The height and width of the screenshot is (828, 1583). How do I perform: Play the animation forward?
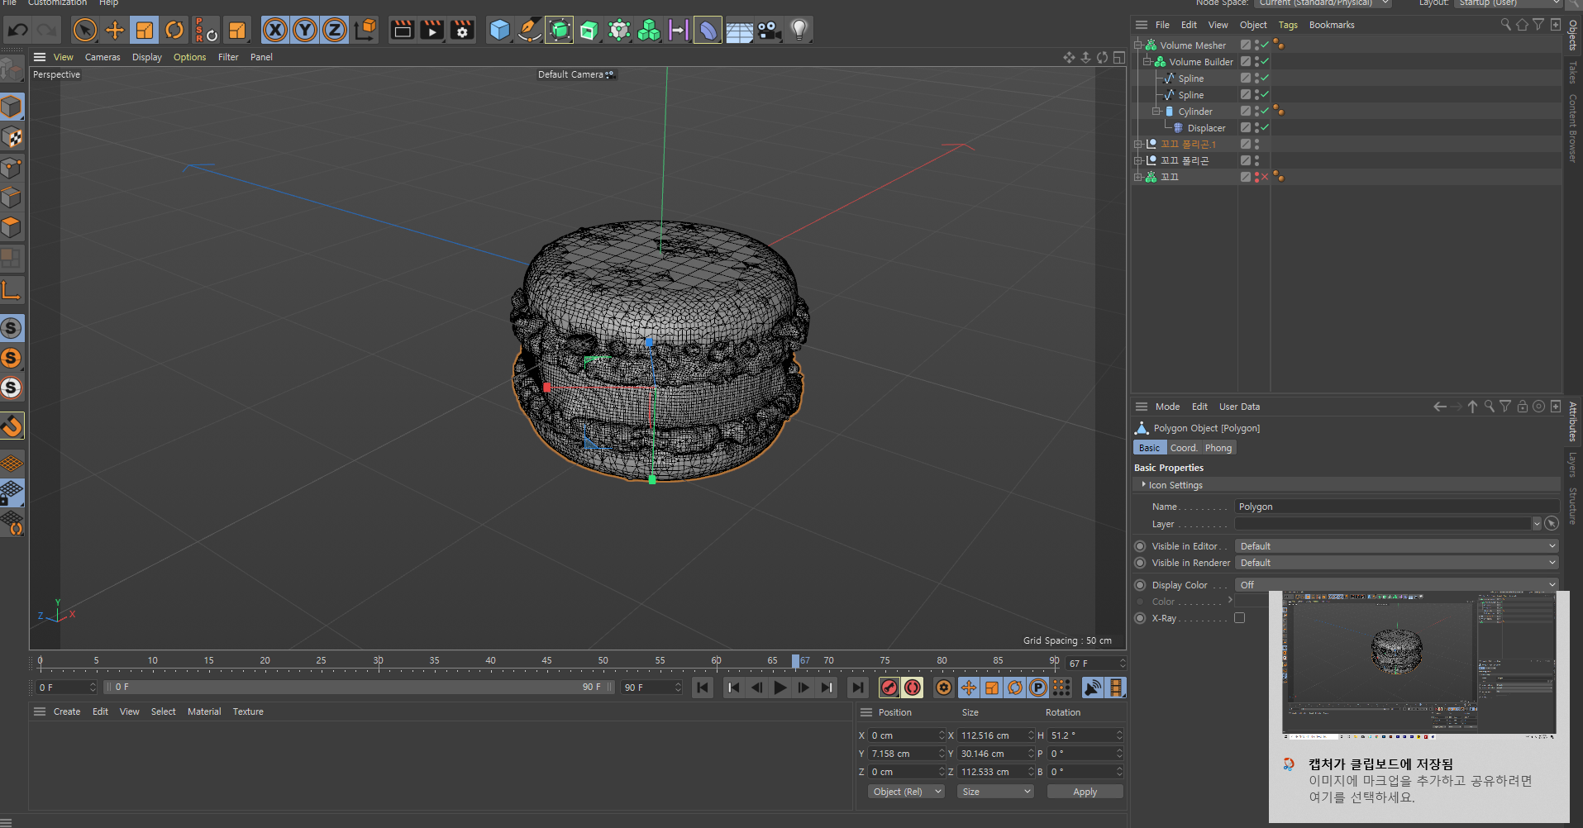pyautogui.click(x=780, y=688)
